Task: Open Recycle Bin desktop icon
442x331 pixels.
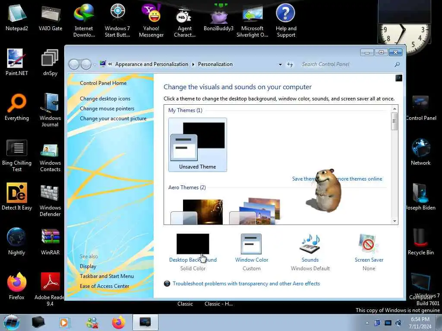Action: [x=420, y=241]
